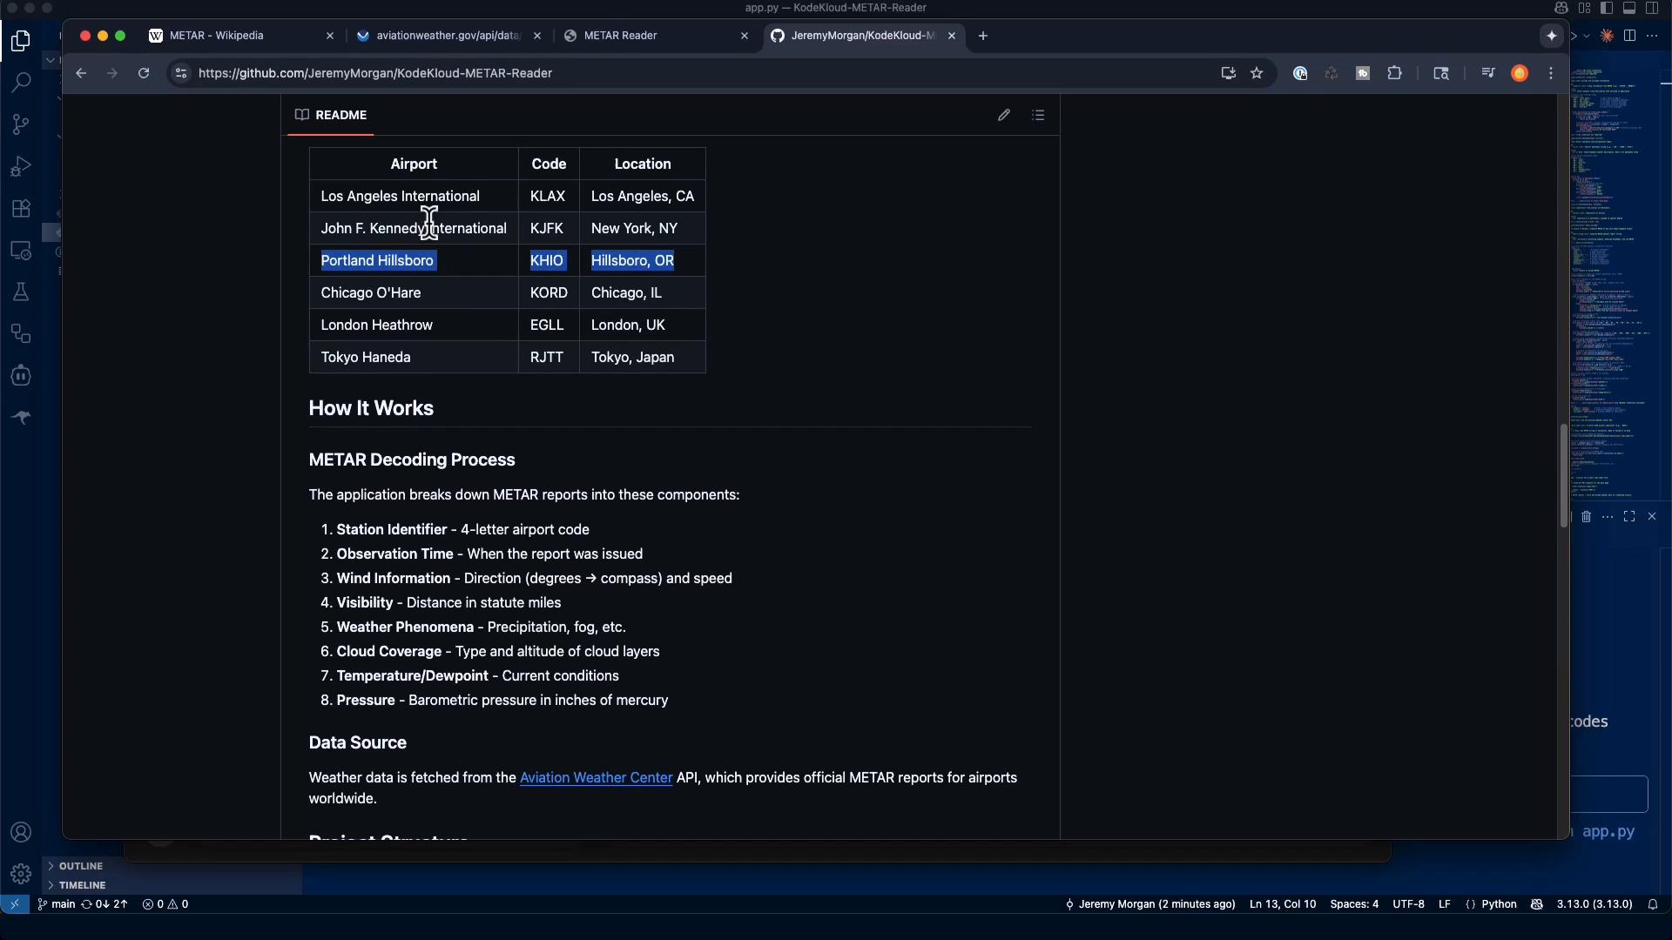
Task: Open Extensions view icon
Action: (21, 209)
